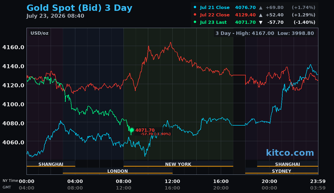
Task: Click the GMT axis label
Action: pyautogui.click(x=7, y=187)
